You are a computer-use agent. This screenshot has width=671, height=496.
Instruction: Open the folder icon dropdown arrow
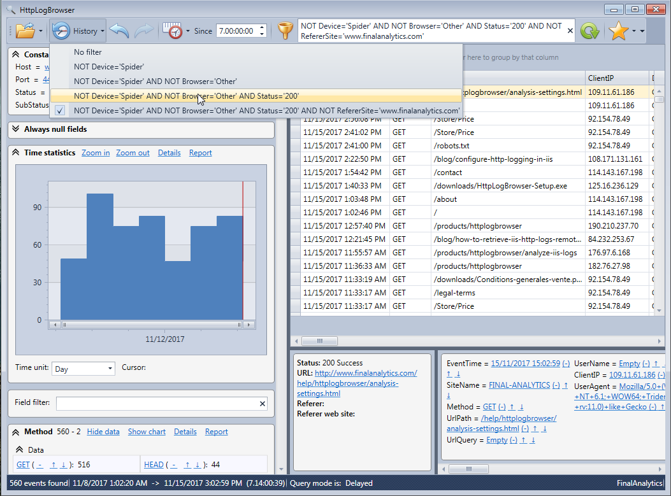coord(41,31)
